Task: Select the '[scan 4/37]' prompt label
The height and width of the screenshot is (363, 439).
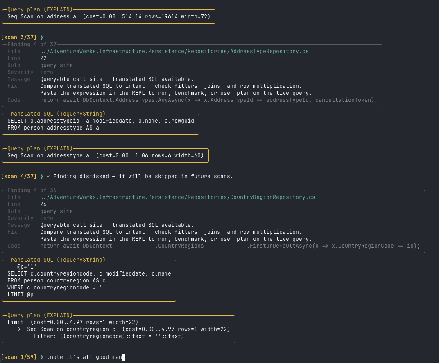Action: 19,176
